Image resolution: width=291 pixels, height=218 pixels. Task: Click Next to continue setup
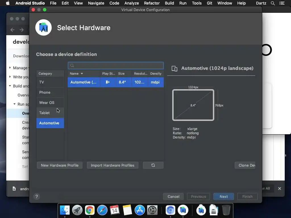[x=224, y=196]
